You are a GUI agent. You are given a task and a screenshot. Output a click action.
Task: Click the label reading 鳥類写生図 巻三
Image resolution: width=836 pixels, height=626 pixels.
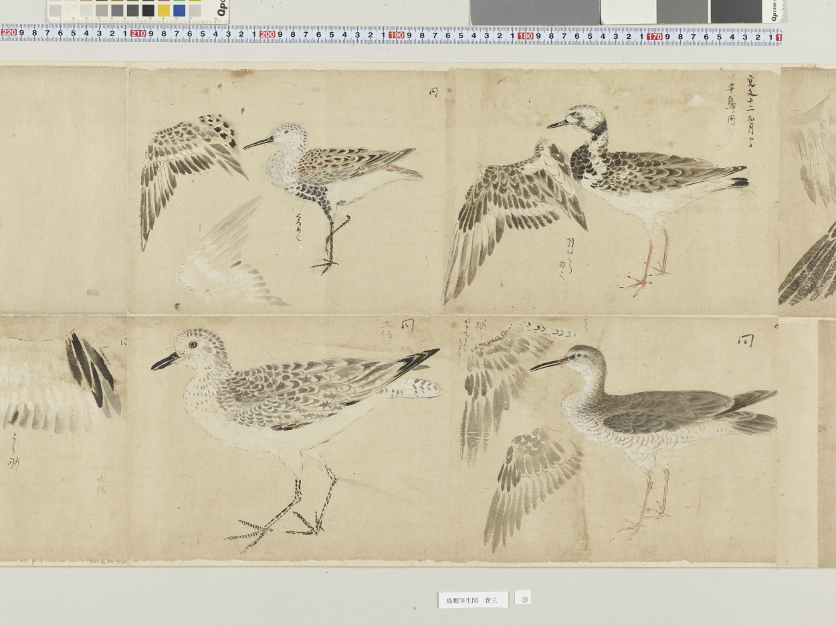473,600
